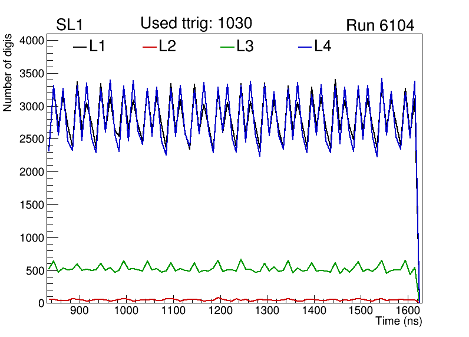Screen dimensions: 469x337
Task: Click the red L2 legend line sample
Action: (150, 47)
